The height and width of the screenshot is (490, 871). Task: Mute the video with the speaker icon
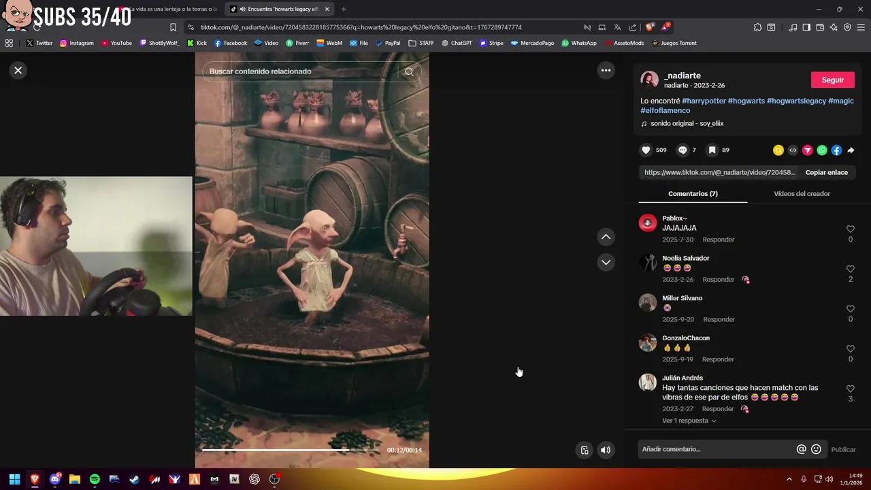(606, 450)
